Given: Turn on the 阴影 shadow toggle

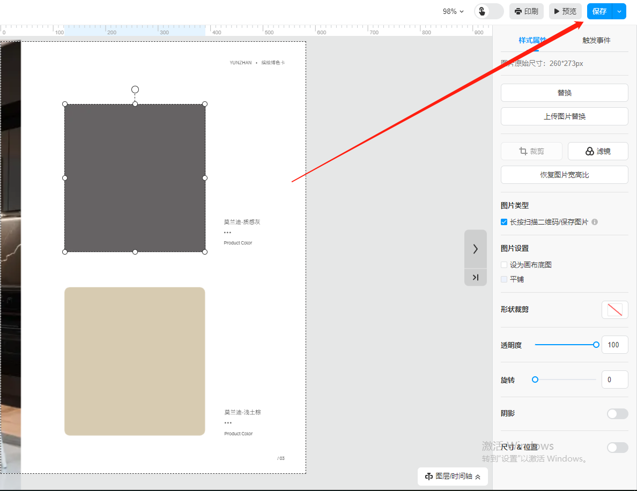Looking at the screenshot, I should pyautogui.click(x=617, y=414).
